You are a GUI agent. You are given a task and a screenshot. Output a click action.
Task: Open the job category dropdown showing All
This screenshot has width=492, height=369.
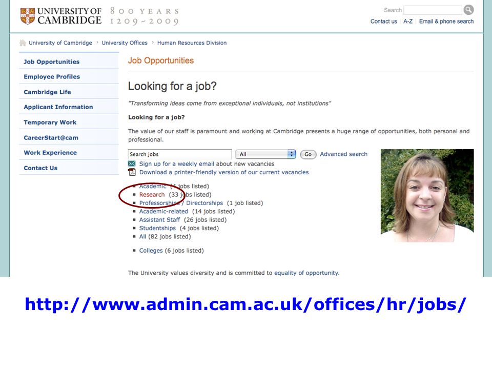tap(265, 154)
